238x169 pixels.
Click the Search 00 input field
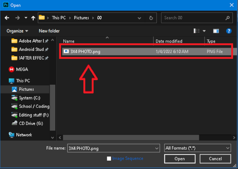pos(193,18)
